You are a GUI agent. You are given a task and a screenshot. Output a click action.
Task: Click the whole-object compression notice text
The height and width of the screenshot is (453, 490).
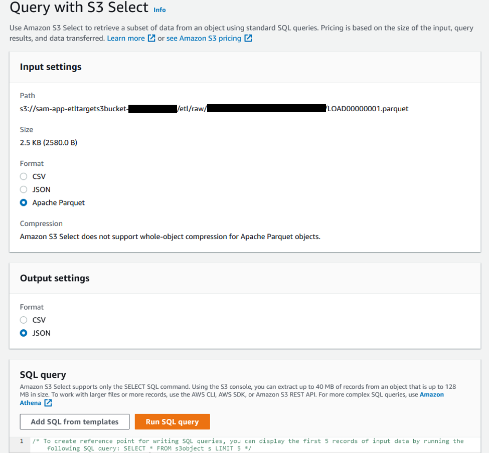170,237
